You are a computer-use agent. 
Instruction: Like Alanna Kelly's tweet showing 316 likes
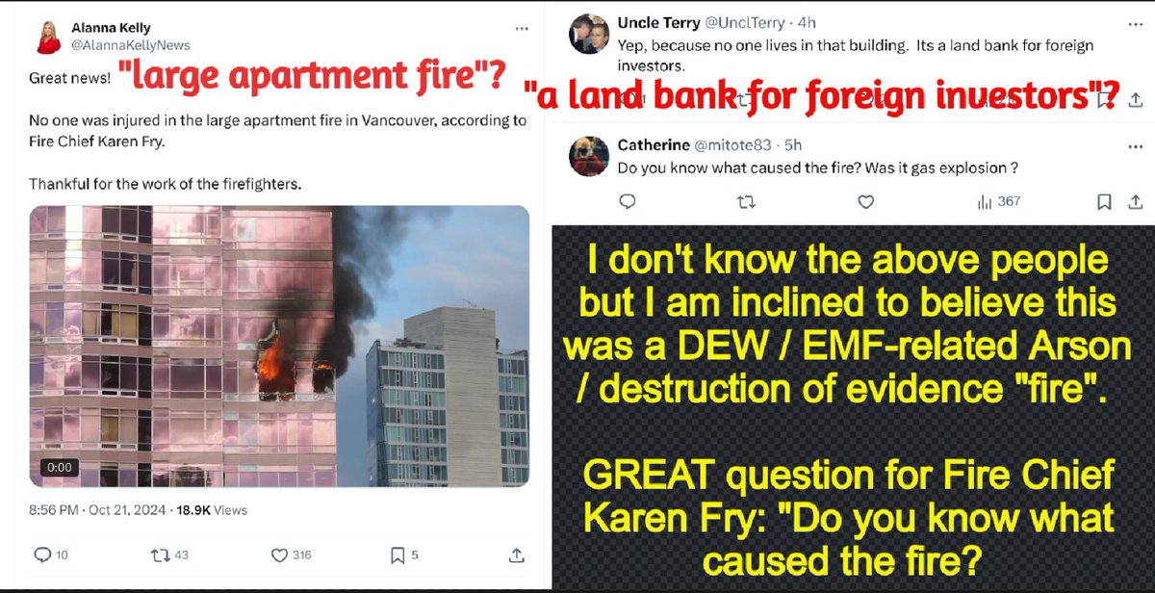[279, 555]
